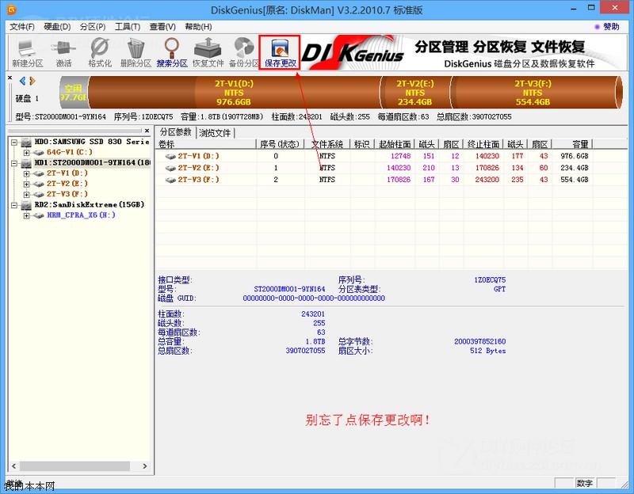Expand the HRM_CPRA_X6 (H:) tree node

point(27,215)
